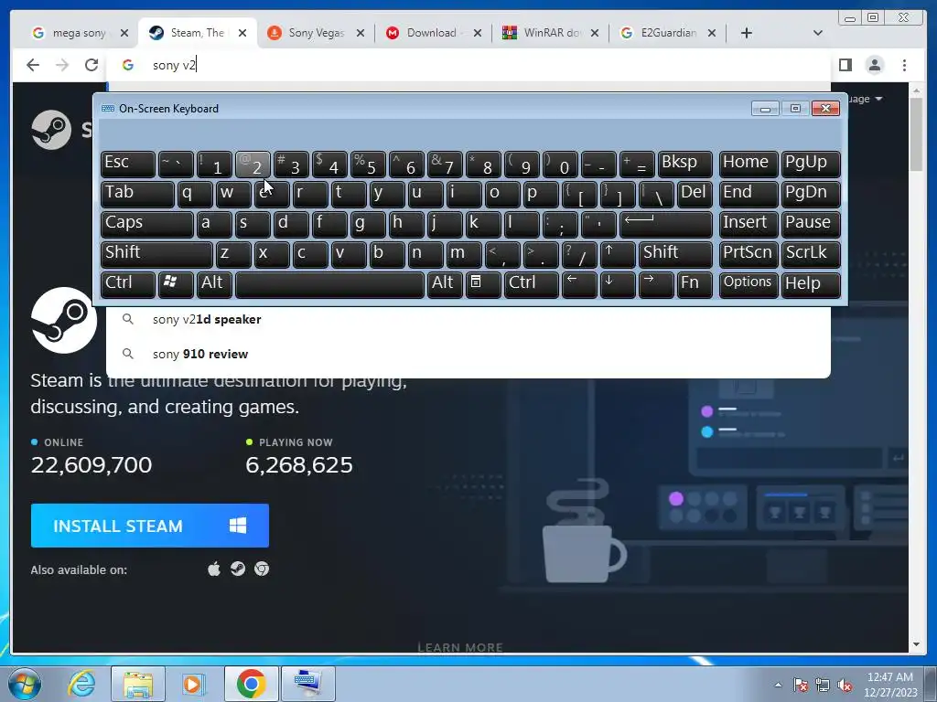The width and height of the screenshot is (937, 702).
Task: Toggle left Shift key on On-Screen Keyboard
Action: point(156,254)
